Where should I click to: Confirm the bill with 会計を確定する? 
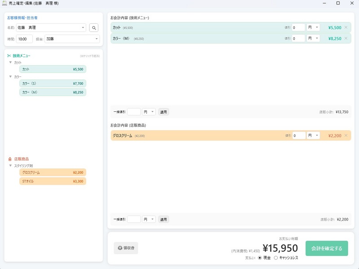click(326, 248)
